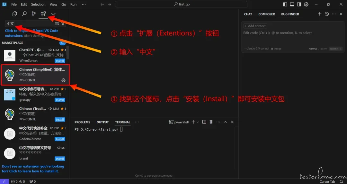Screen dimensions: 347x184
Task: Open the Edit menu
Action: [24, 5]
